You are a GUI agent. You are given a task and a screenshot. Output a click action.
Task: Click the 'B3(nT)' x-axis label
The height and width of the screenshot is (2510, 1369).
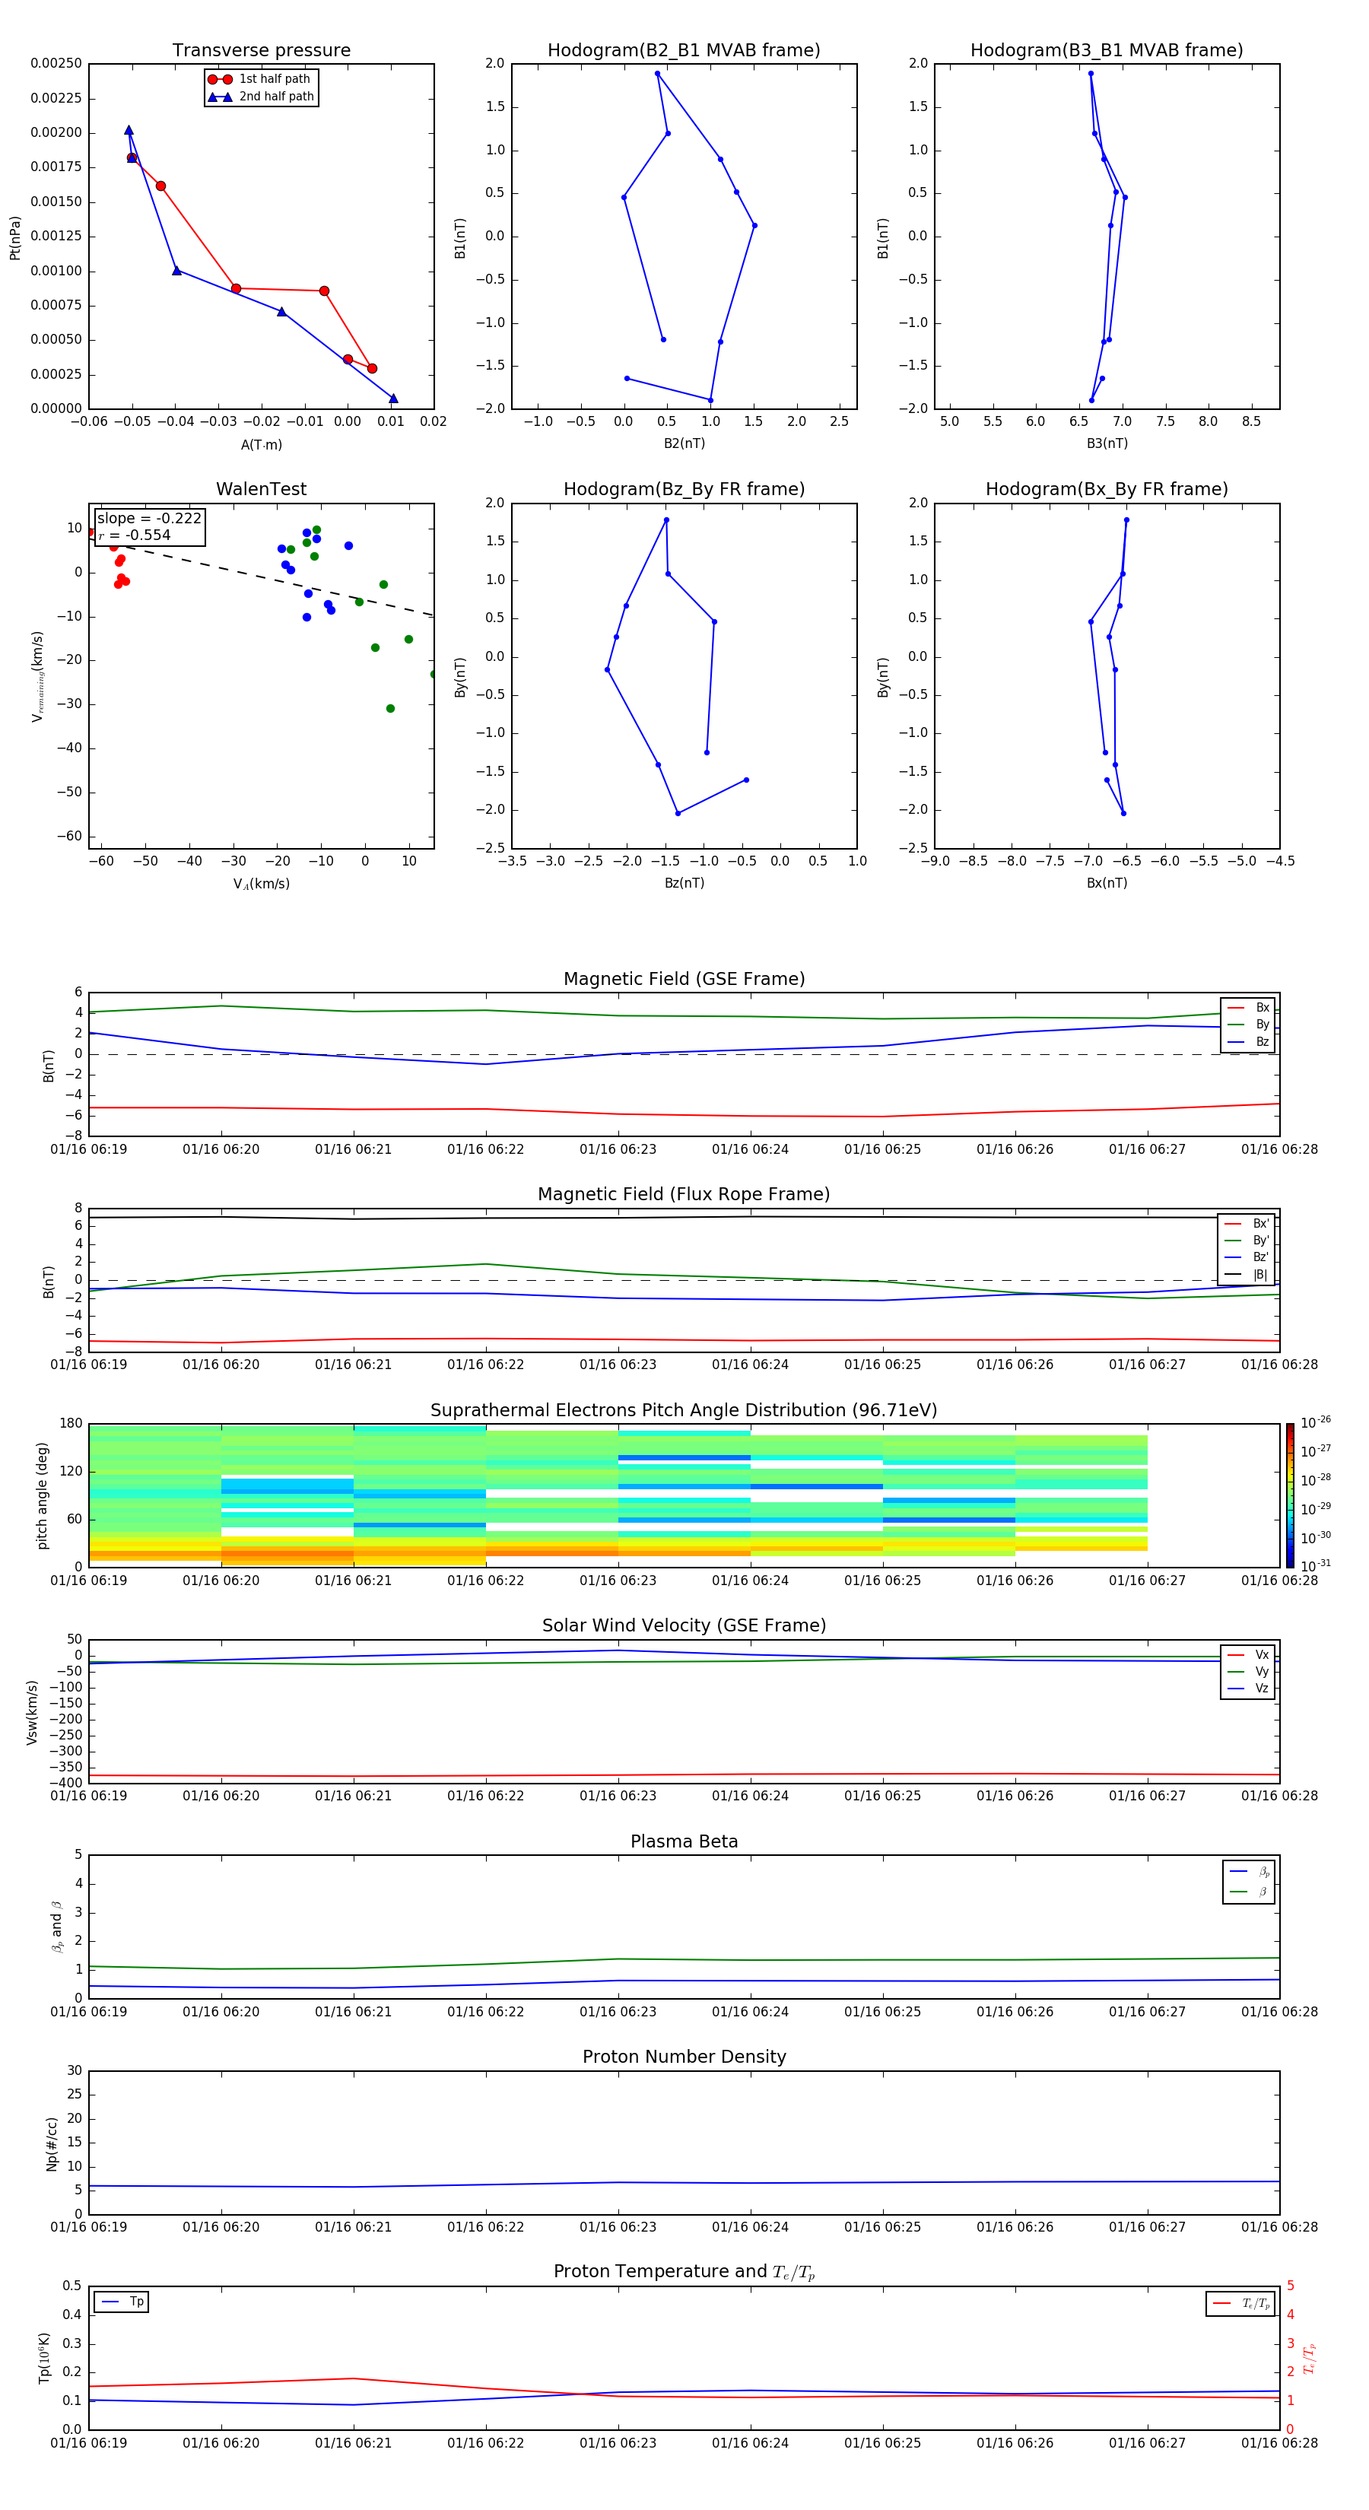click(1107, 443)
